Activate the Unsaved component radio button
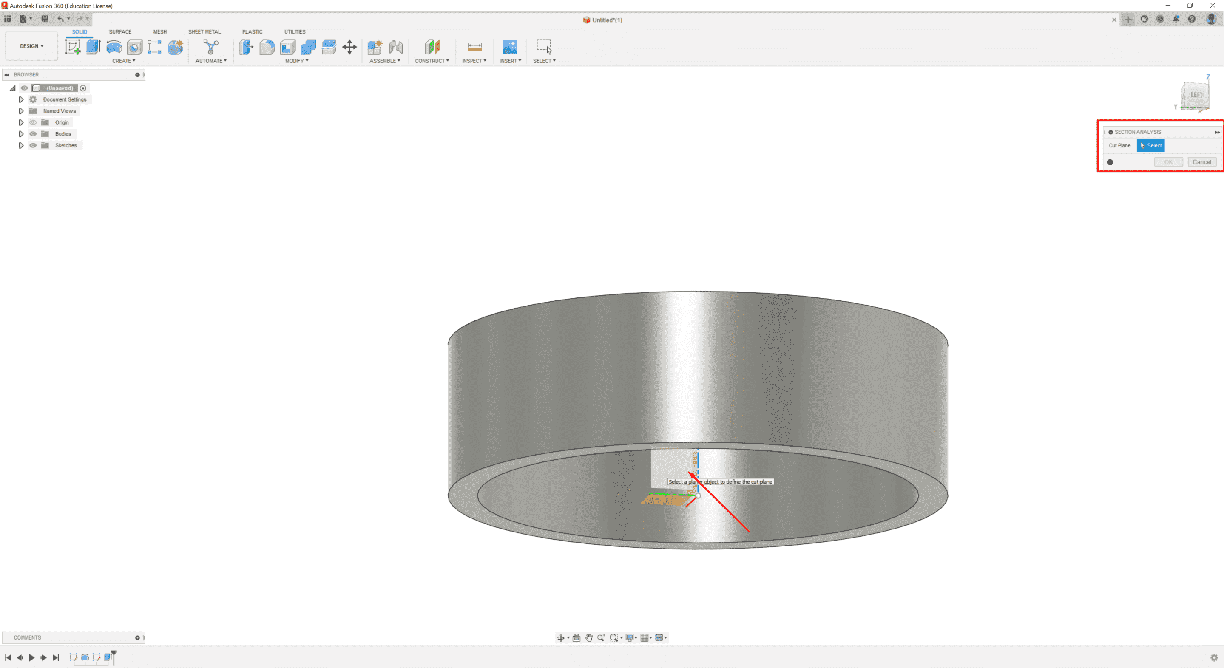The height and width of the screenshot is (668, 1224). [x=83, y=88]
